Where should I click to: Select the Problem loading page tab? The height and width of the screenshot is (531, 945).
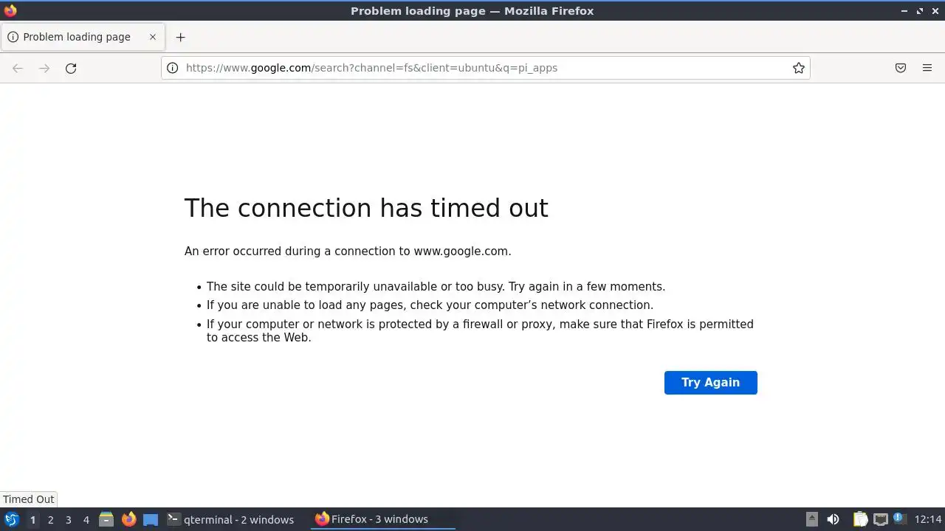point(82,37)
